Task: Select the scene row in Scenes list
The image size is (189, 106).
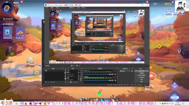Action: (x=54, y=71)
